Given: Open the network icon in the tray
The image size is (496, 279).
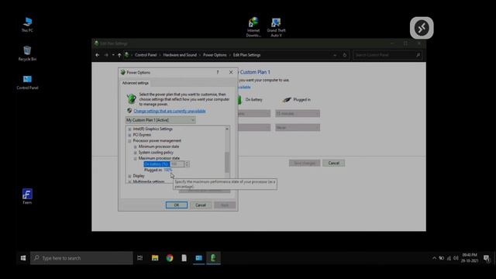Looking at the screenshot, I should point(449,258).
